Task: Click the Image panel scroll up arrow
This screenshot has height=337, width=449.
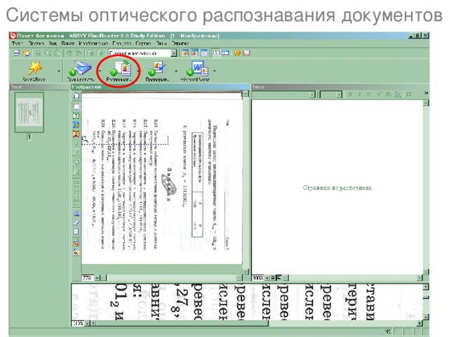Action: point(246,93)
